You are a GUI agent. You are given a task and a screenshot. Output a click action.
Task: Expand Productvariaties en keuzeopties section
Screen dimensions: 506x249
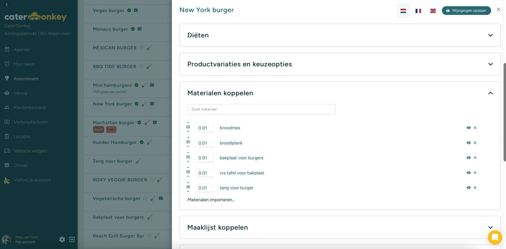point(490,64)
